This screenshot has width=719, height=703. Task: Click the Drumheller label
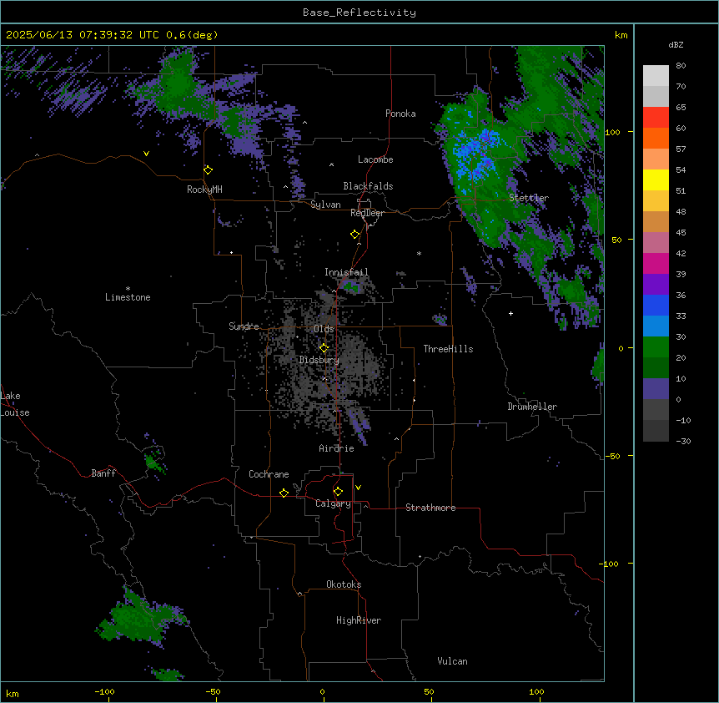[x=532, y=407]
